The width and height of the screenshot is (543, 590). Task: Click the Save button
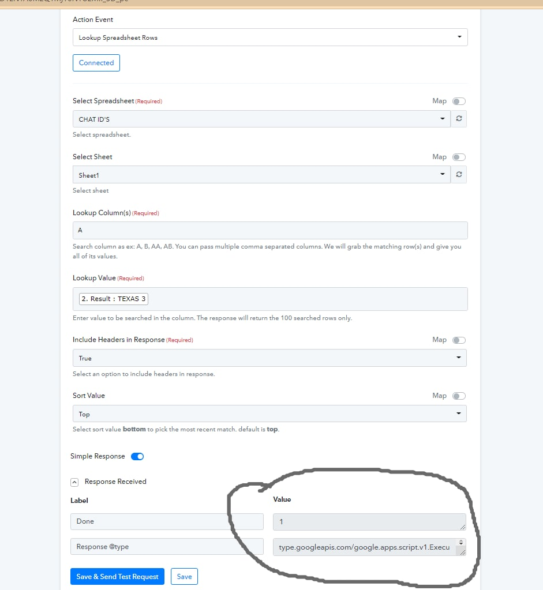click(x=184, y=577)
